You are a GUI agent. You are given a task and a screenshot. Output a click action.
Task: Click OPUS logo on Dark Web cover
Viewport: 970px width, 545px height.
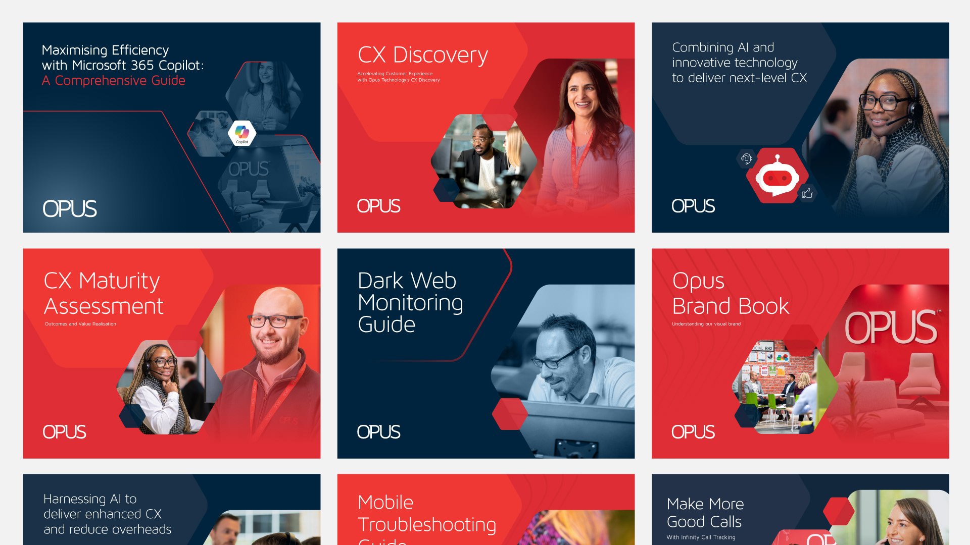point(378,432)
